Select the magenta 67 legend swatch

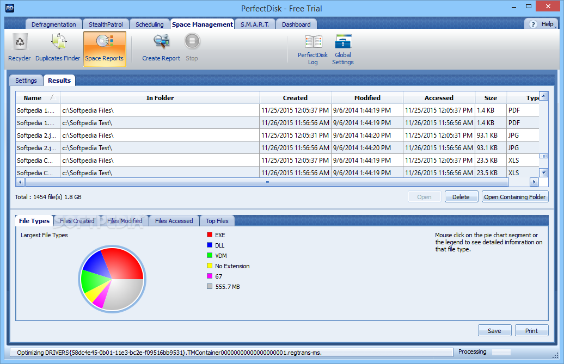[210, 276]
